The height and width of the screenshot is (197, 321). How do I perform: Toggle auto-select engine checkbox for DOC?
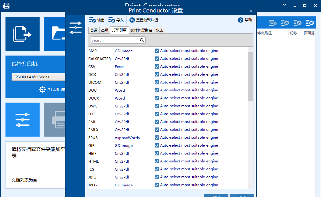(157, 90)
